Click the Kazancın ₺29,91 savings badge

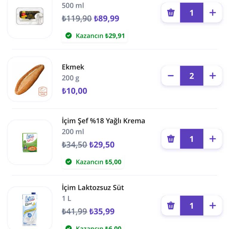pyautogui.click(x=95, y=36)
